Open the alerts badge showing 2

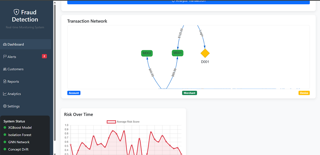click(x=44, y=56)
